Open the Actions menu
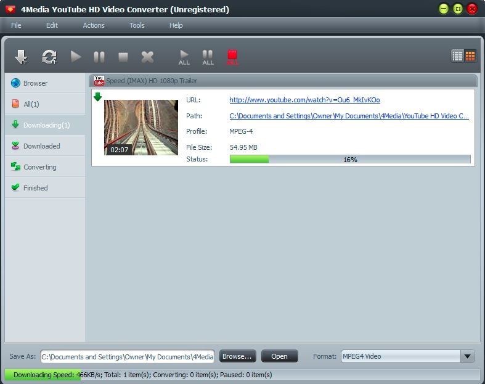The width and height of the screenshot is (485, 384). coord(94,25)
